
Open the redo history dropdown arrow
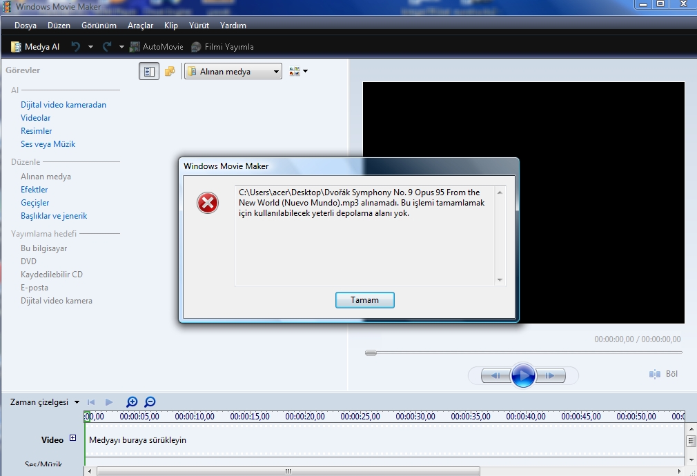click(x=121, y=47)
